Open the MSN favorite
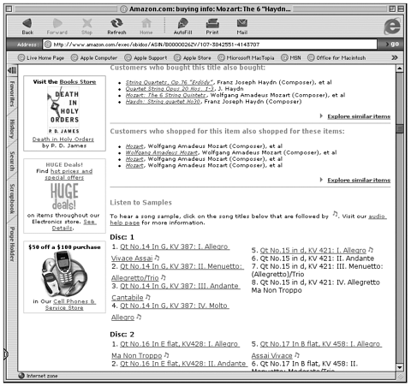 pos(291,58)
